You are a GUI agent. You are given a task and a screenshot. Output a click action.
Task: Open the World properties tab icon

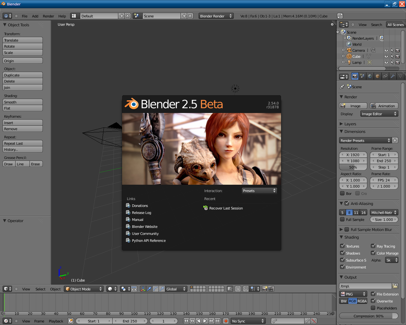point(370,76)
